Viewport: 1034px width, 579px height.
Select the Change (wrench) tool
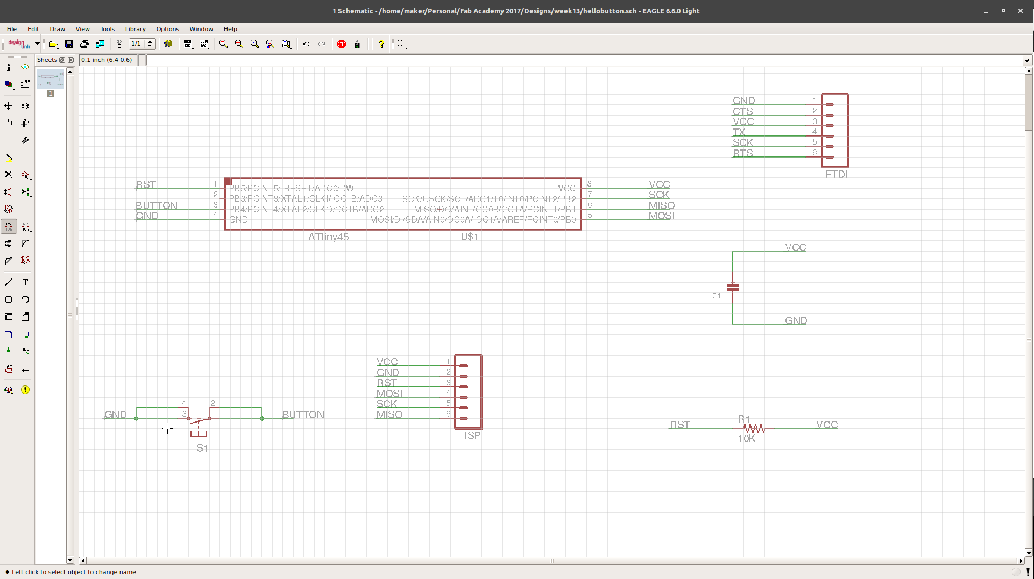[x=25, y=140]
